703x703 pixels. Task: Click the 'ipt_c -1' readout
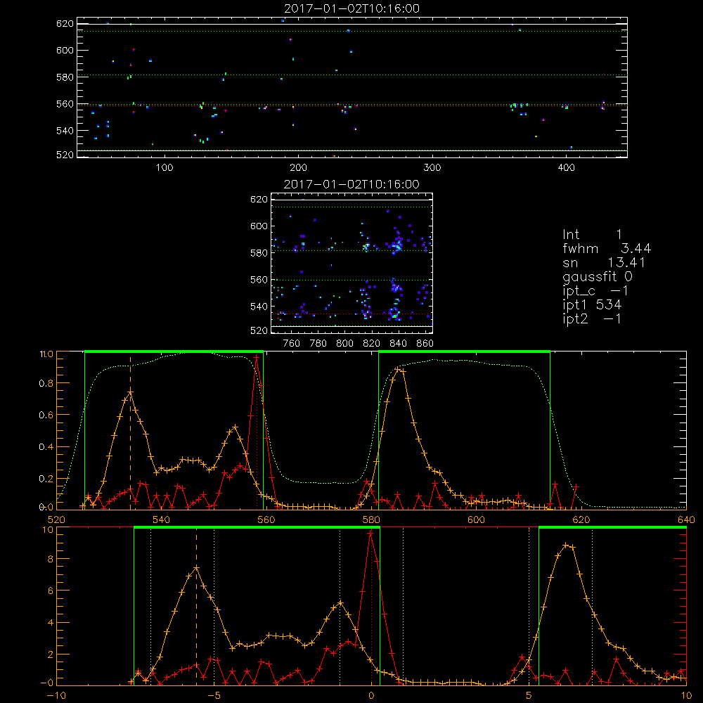click(595, 291)
